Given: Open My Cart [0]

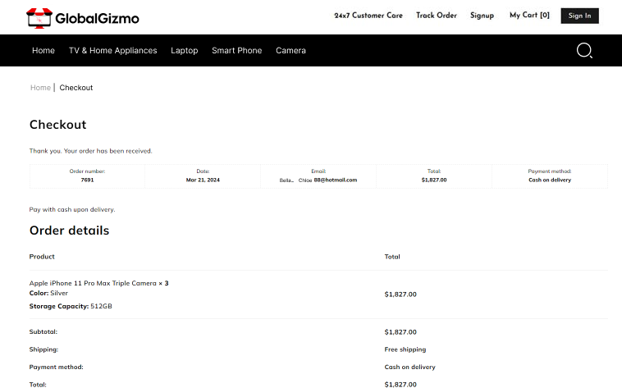Looking at the screenshot, I should (529, 16).
